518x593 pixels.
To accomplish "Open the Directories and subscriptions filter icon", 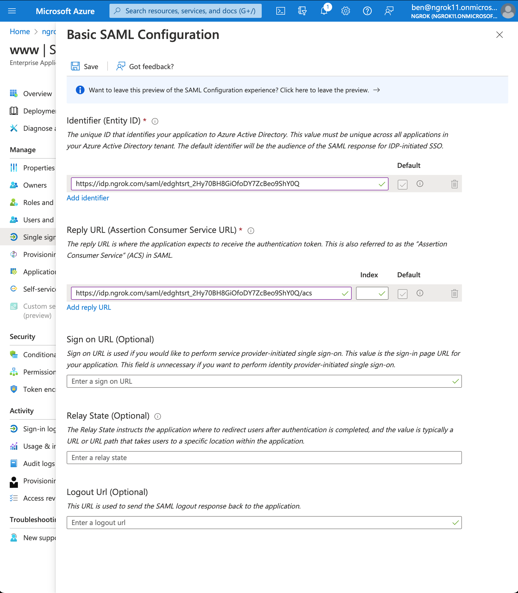I will (x=302, y=11).
